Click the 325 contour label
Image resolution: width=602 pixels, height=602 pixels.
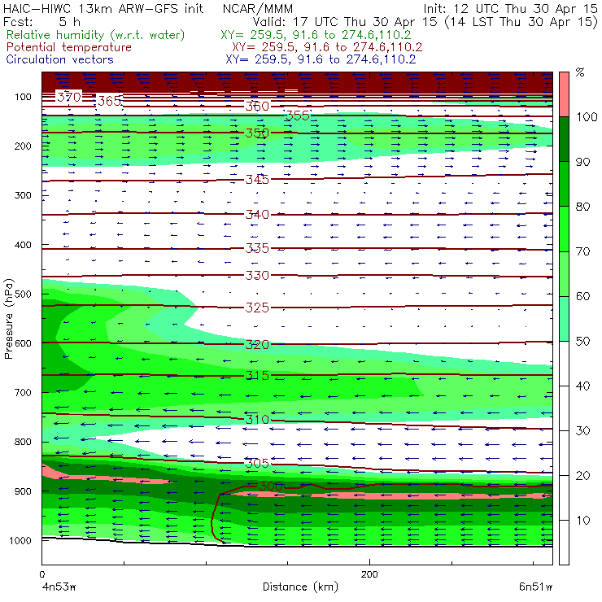click(x=257, y=308)
